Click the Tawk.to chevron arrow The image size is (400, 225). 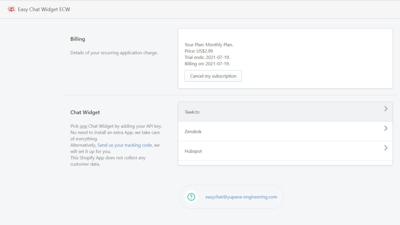(x=385, y=109)
